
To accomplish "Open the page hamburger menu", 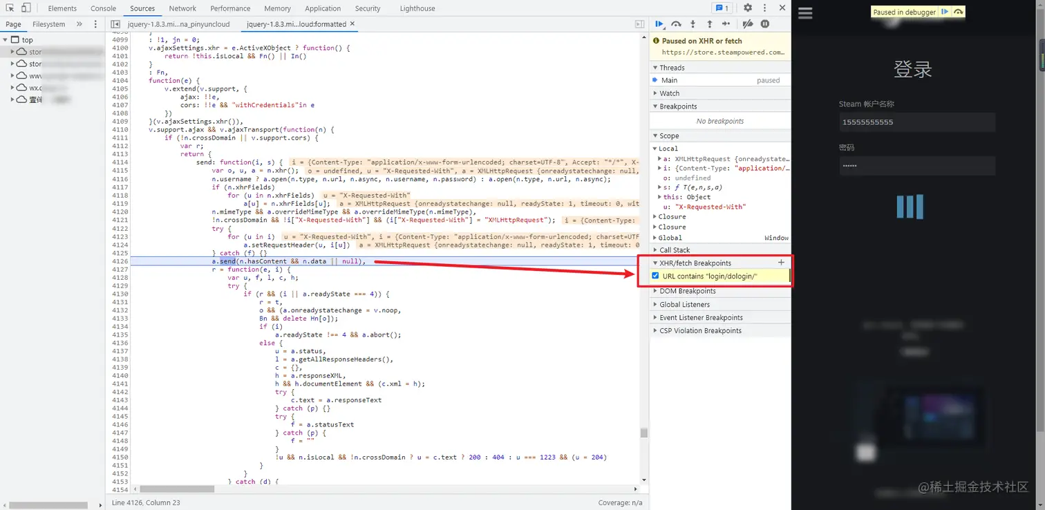I will (x=805, y=13).
